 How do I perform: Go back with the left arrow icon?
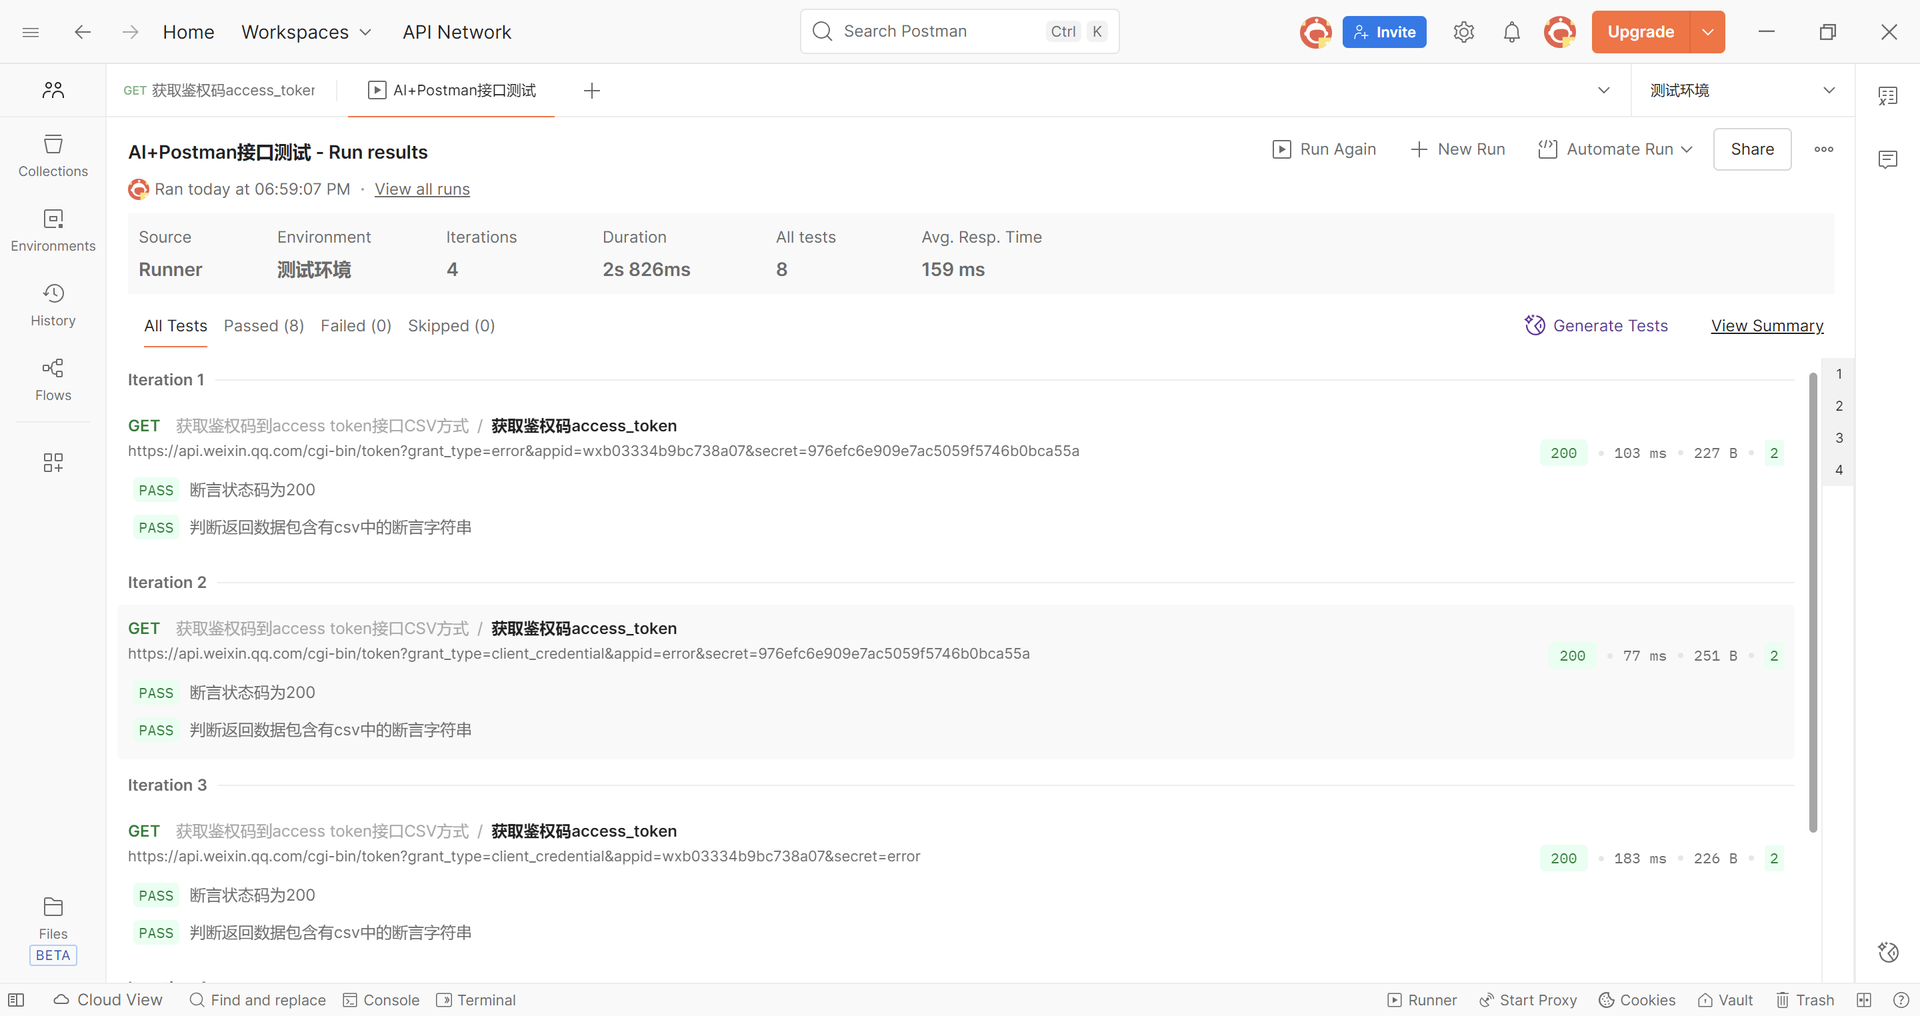[x=83, y=32]
